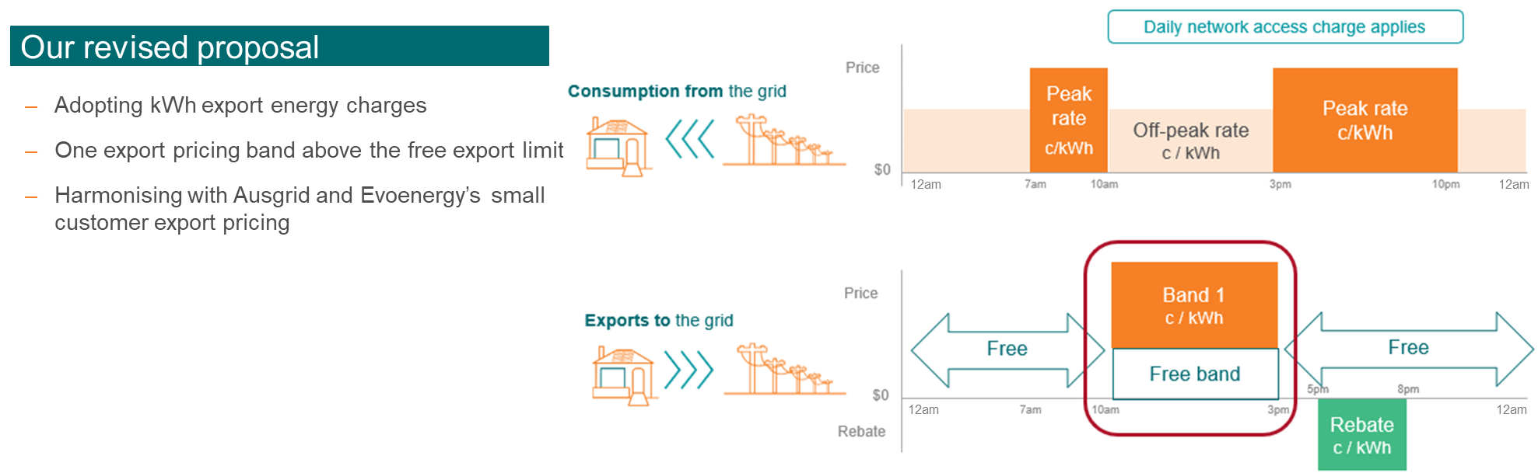This screenshot has width=1538, height=473.
Task: Click the power poles icon in consumption row
Action: [x=783, y=140]
